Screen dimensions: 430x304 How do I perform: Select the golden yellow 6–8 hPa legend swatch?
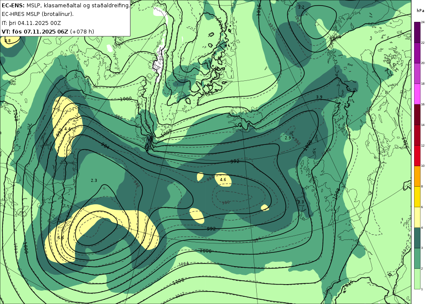click(417, 197)
